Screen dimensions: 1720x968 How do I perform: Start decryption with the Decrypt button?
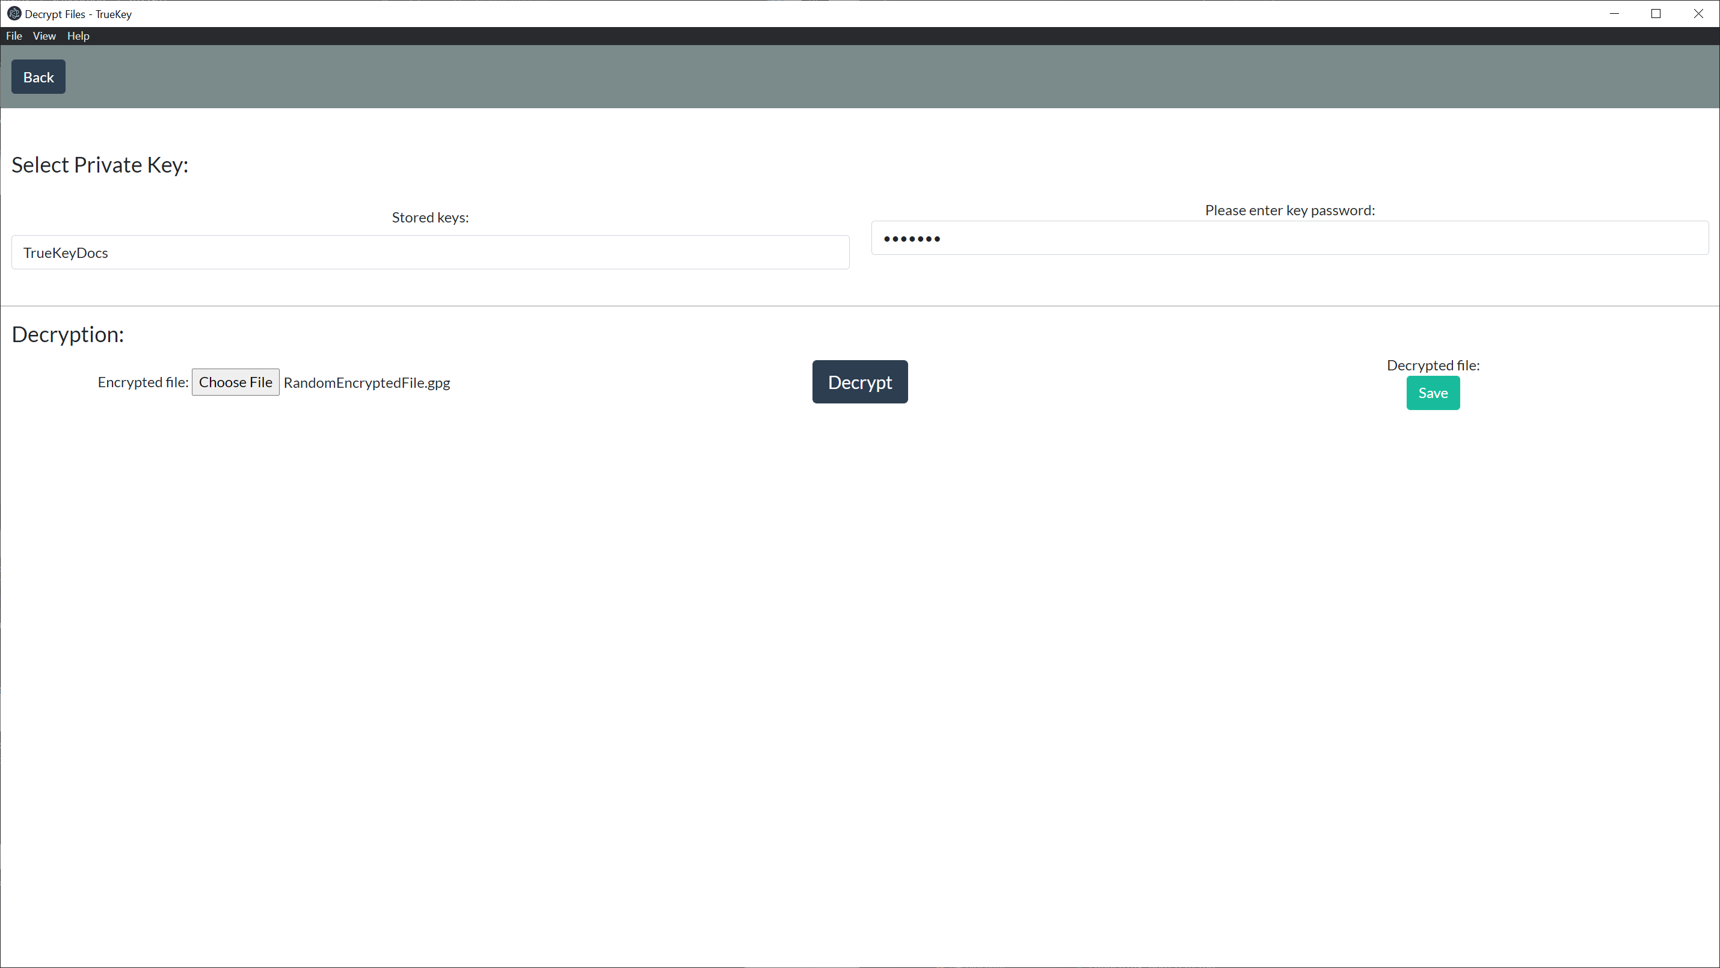[x=859, y=381]
